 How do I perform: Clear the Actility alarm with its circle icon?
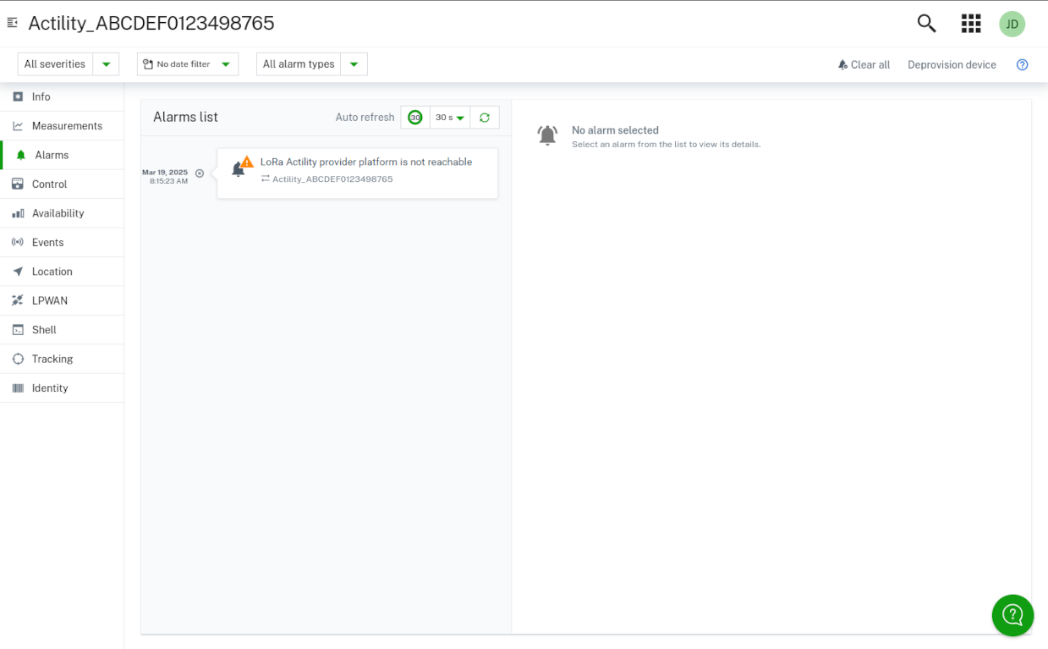(x=200, y=173)
